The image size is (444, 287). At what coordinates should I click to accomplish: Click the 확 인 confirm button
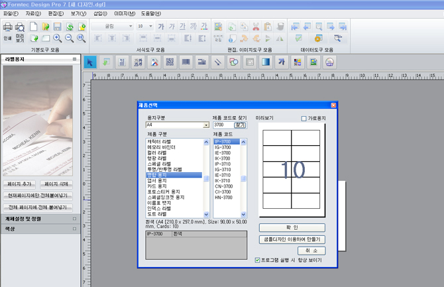[x=292, y=227]
